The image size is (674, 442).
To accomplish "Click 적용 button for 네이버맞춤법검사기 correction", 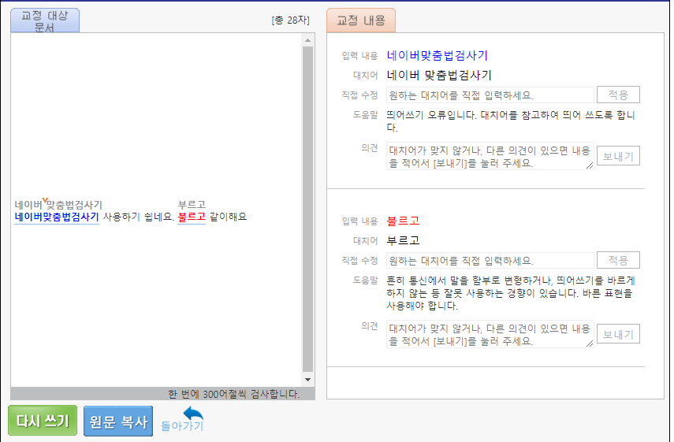I will (618, 95).
